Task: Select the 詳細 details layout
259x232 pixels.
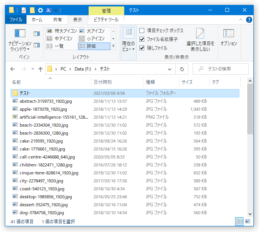Action: (94, 46)
